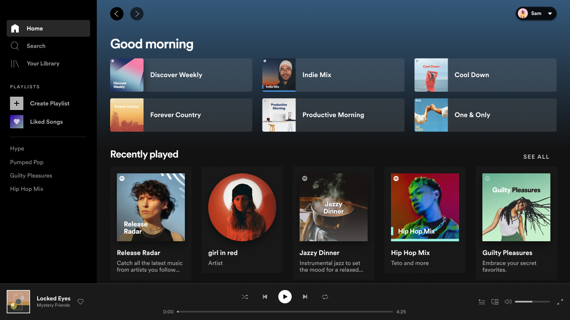Image resolution: width=570 pixels, height=320 pixels.
Task: Select the Hip Hop Mix playlist in sidebar
Action: click(27, 189)
